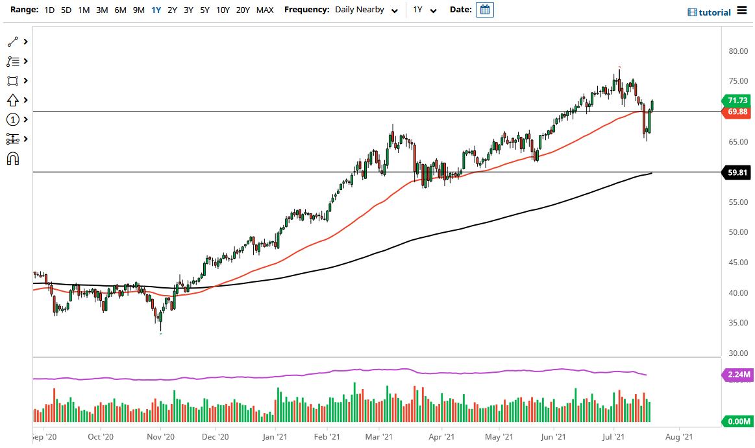Viewport: 755px width, 448px height.
Task: Select the measurement levels tool
Action: click(12, 139)
